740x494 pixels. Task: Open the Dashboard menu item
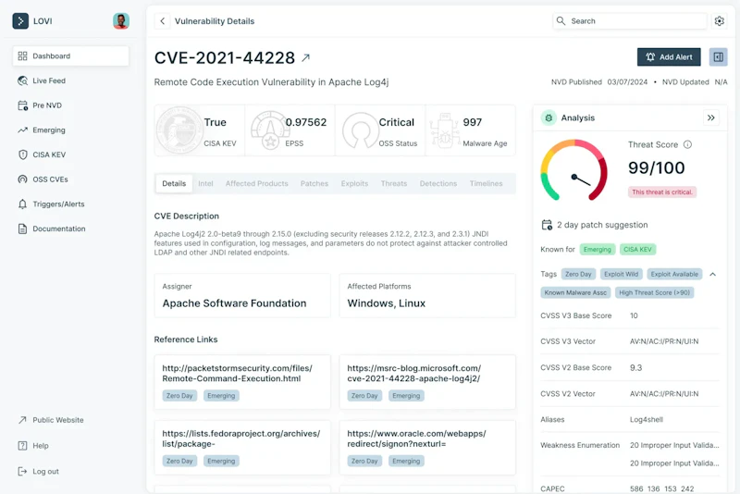tap(71, 56)
